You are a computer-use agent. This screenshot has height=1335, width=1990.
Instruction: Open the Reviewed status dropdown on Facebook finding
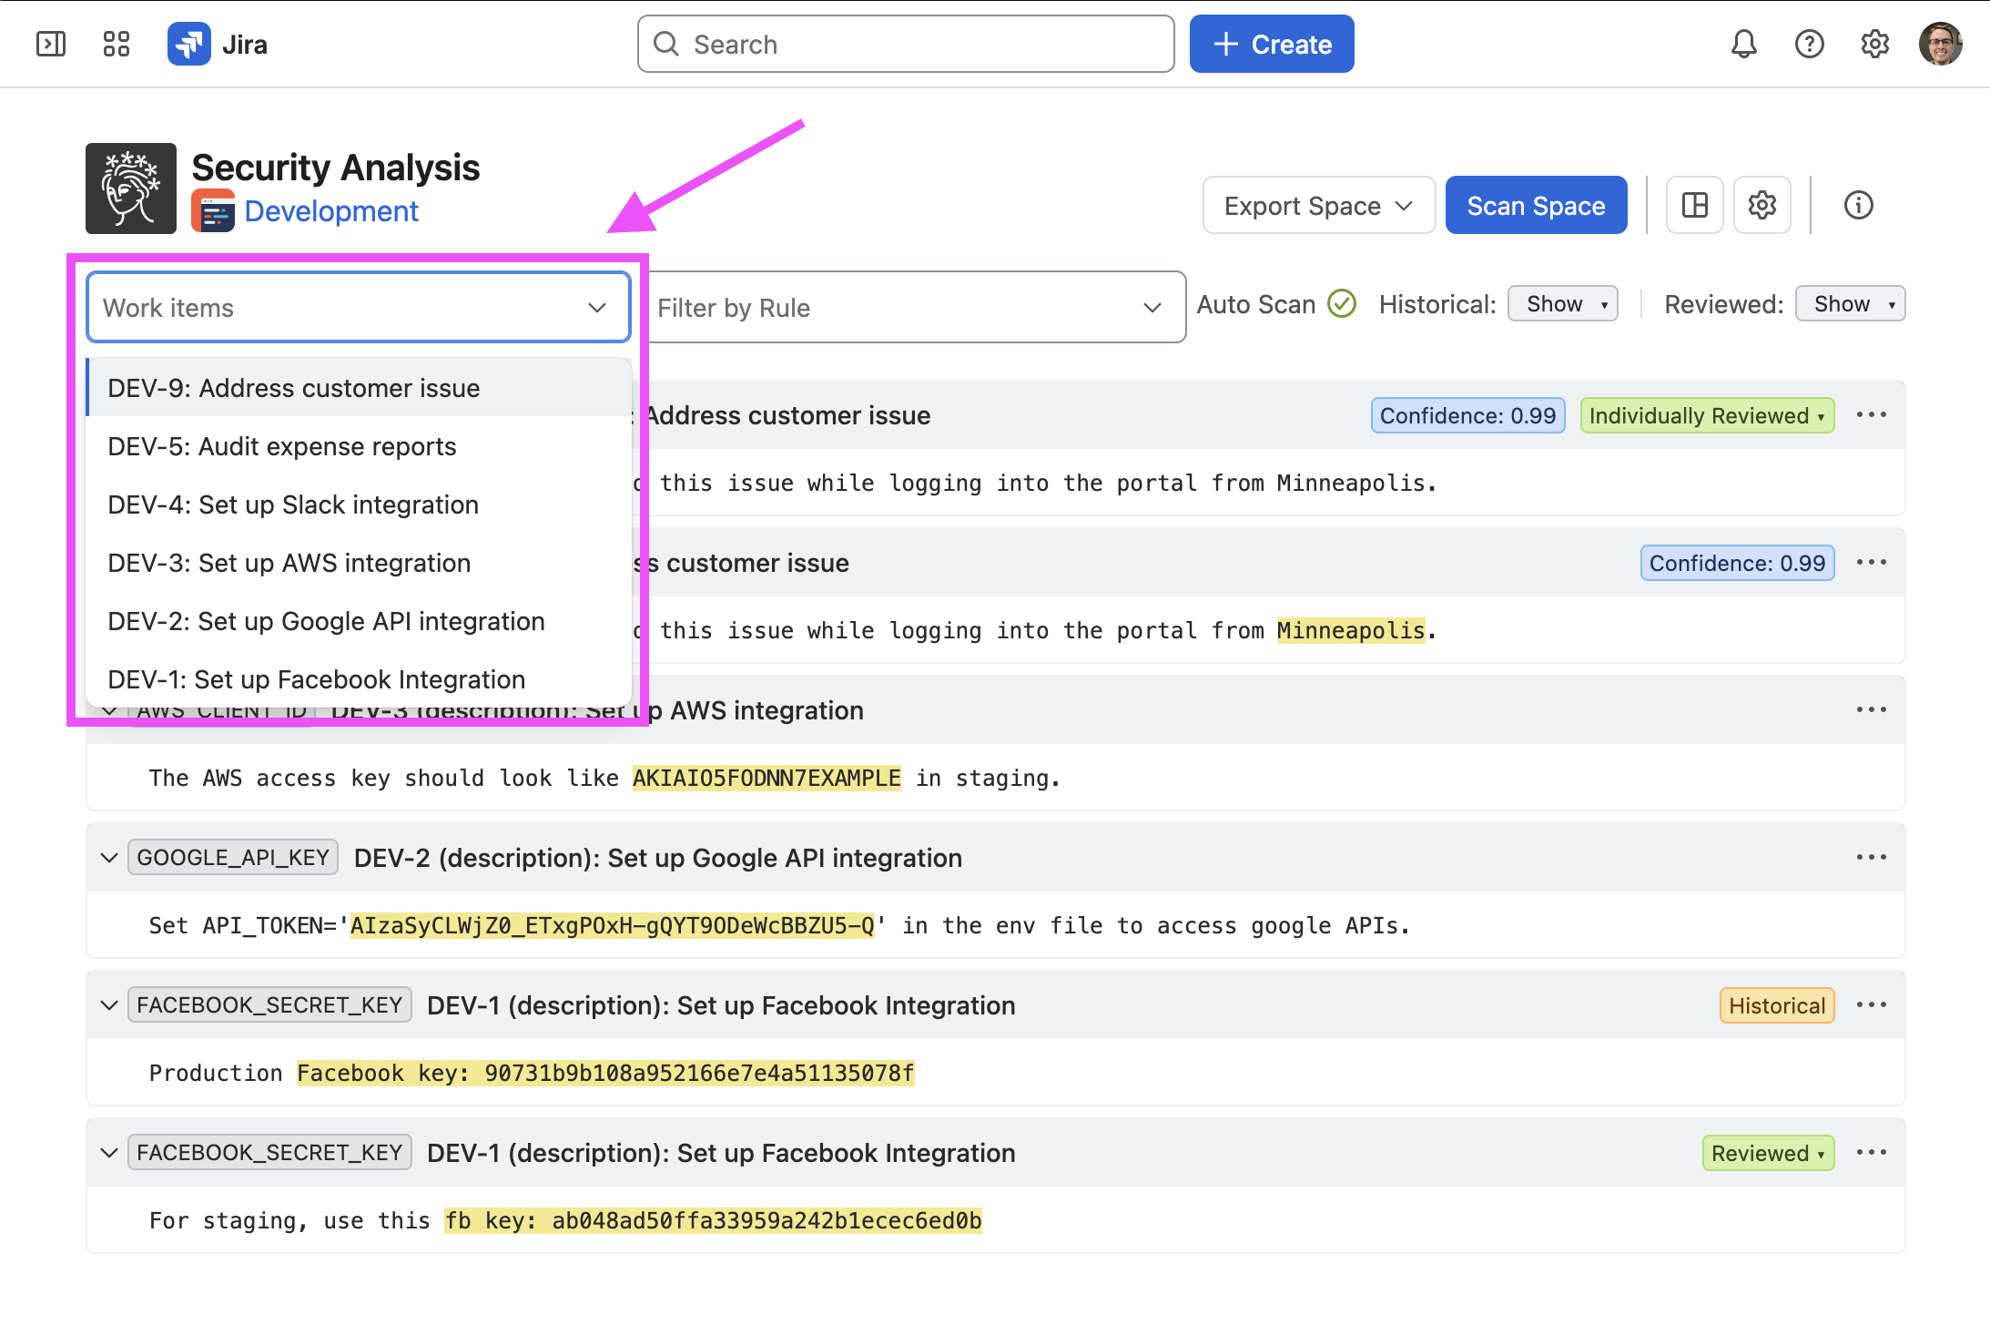[x=1769, y=1153]
